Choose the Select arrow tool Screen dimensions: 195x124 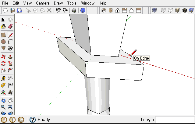point(3,20)
